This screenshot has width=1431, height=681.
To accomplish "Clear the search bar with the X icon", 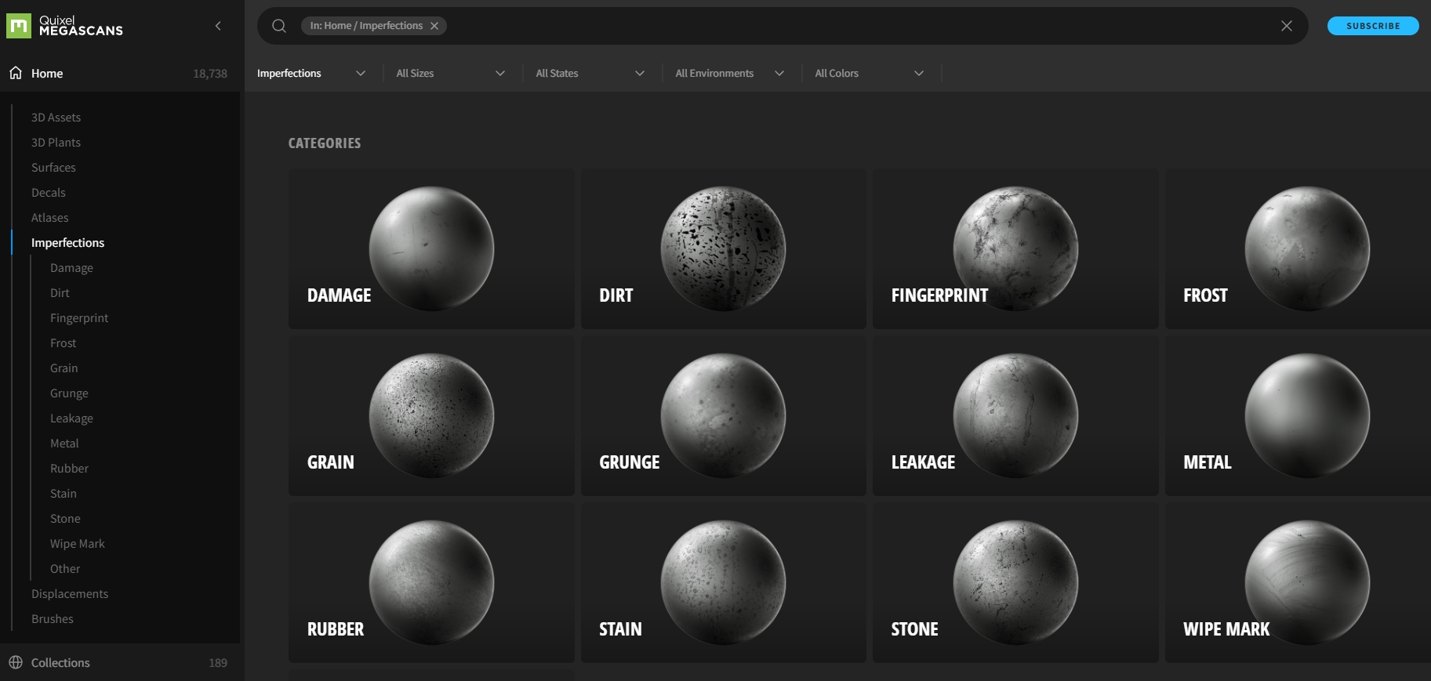I will point(1287,26).
